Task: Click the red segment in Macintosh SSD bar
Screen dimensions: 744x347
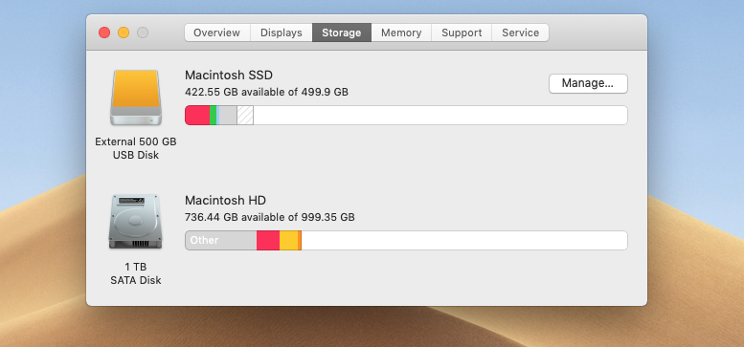Action: pyautogui.click(x=197, y=116)
